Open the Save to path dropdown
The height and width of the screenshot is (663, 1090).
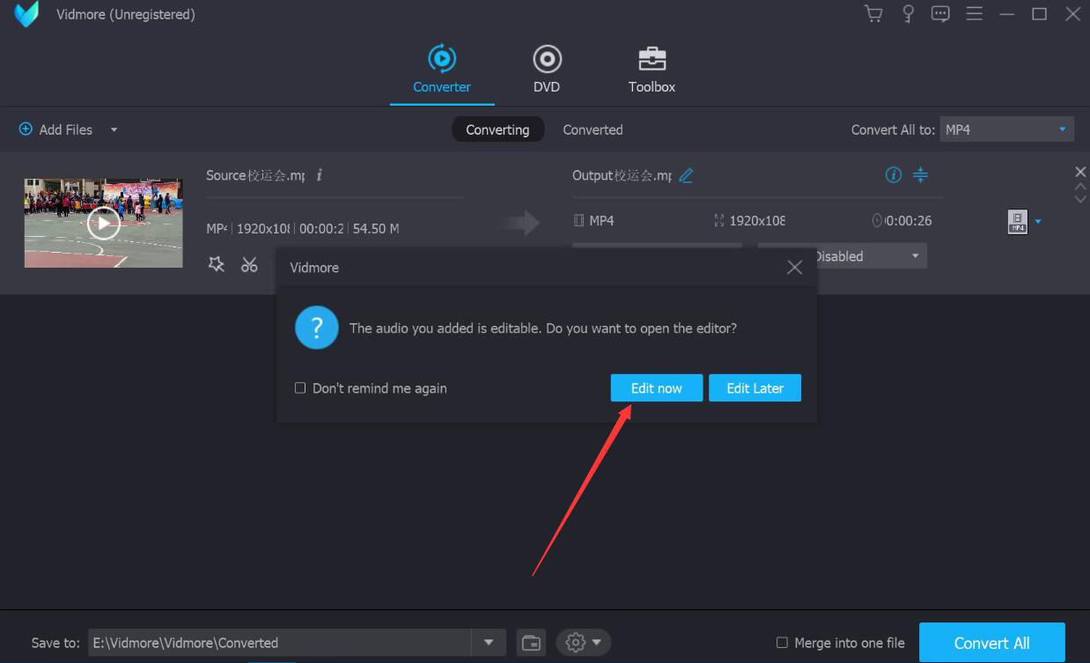coord(489,643)
